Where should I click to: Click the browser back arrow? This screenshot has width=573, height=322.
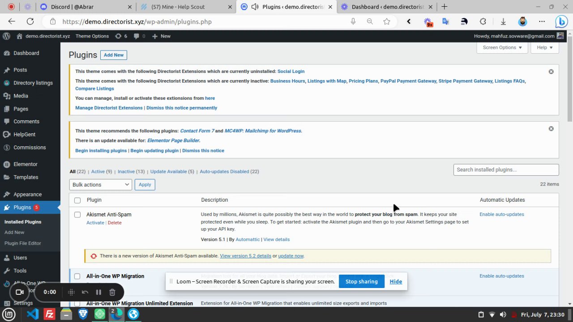click(x=12, y=21)
